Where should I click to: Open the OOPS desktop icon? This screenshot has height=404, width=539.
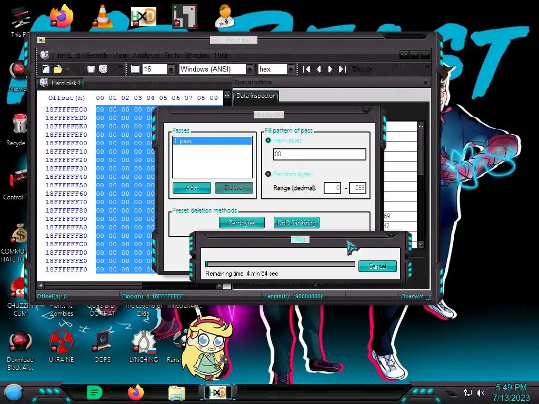[x=103, y=346]
